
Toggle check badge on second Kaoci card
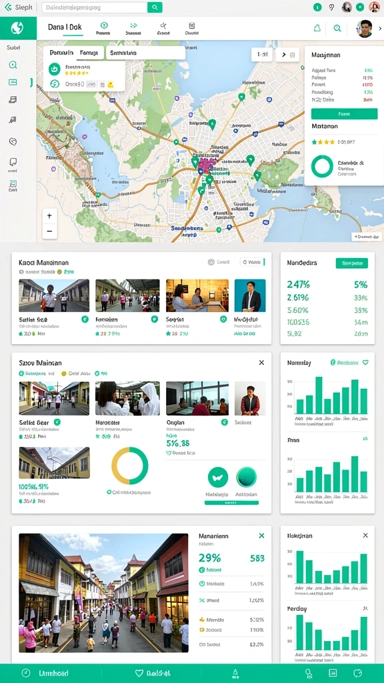[x=154, y=319]
